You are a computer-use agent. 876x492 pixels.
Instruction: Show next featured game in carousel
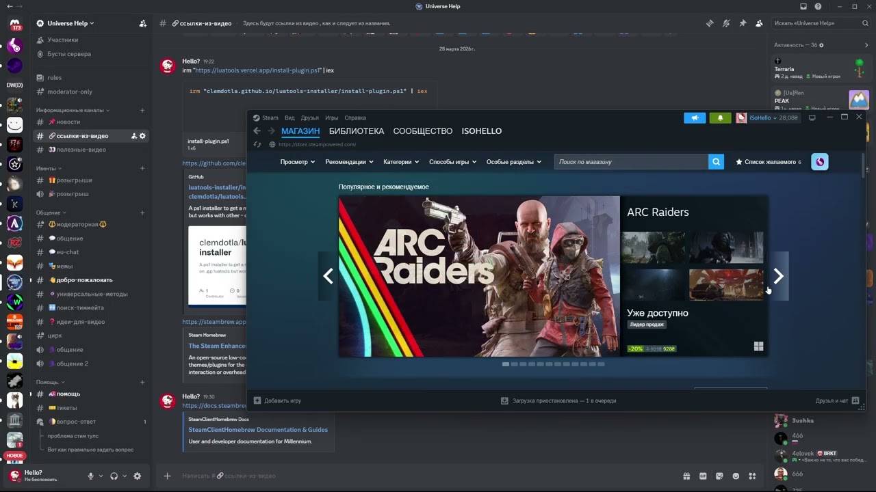click(778, 276)
